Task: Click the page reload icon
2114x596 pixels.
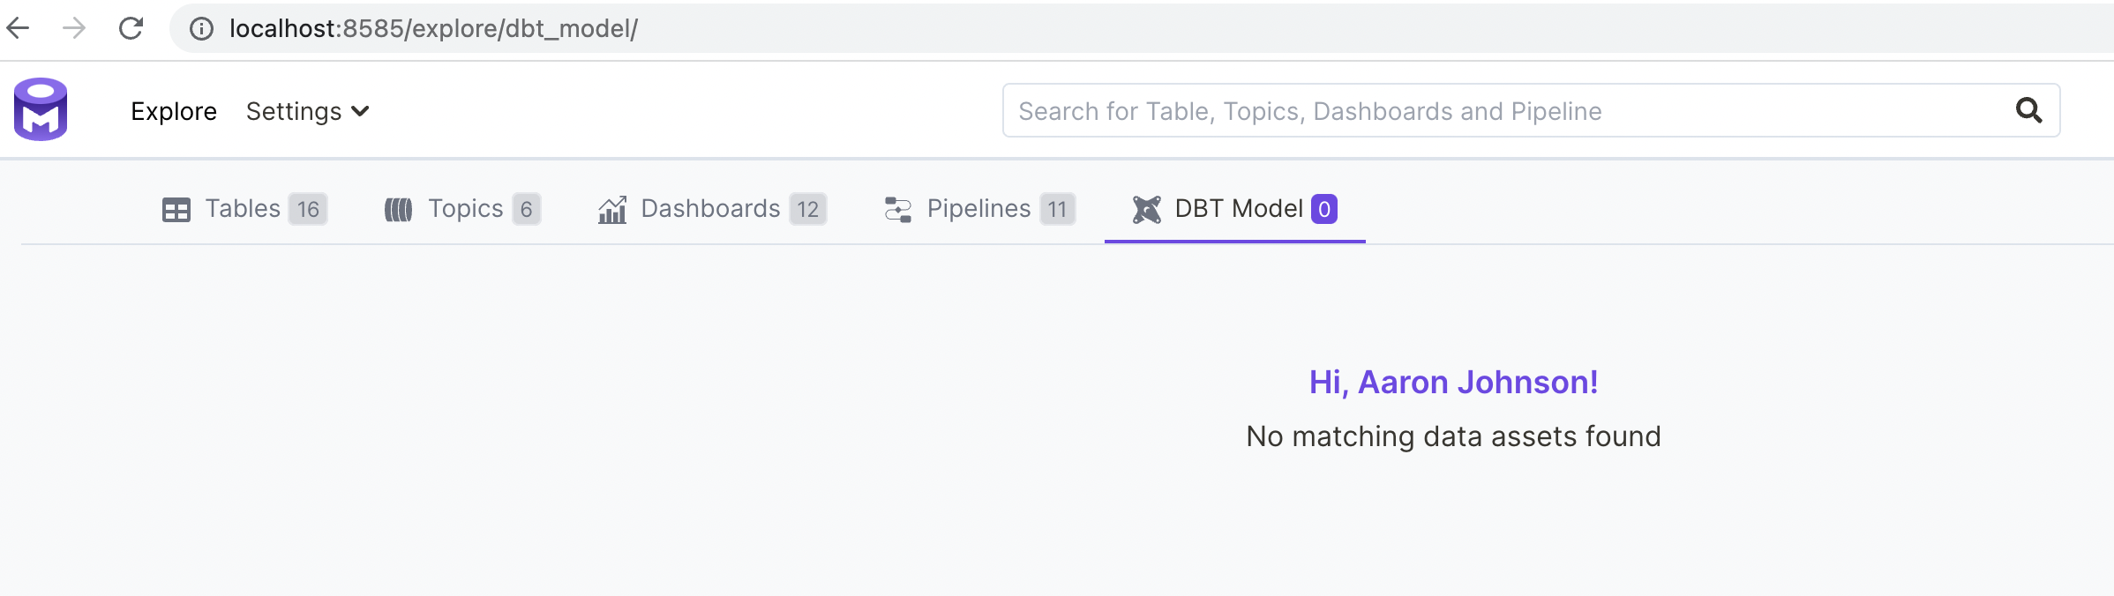Action: pyautogui.click(x=131, y=27)
